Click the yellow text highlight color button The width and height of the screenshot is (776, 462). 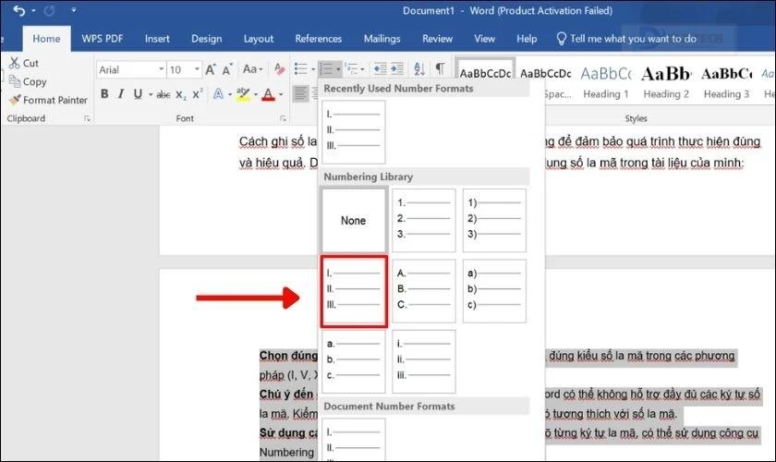(243, 93)
